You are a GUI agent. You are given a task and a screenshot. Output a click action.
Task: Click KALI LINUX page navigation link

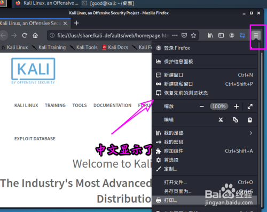[26, 105]
